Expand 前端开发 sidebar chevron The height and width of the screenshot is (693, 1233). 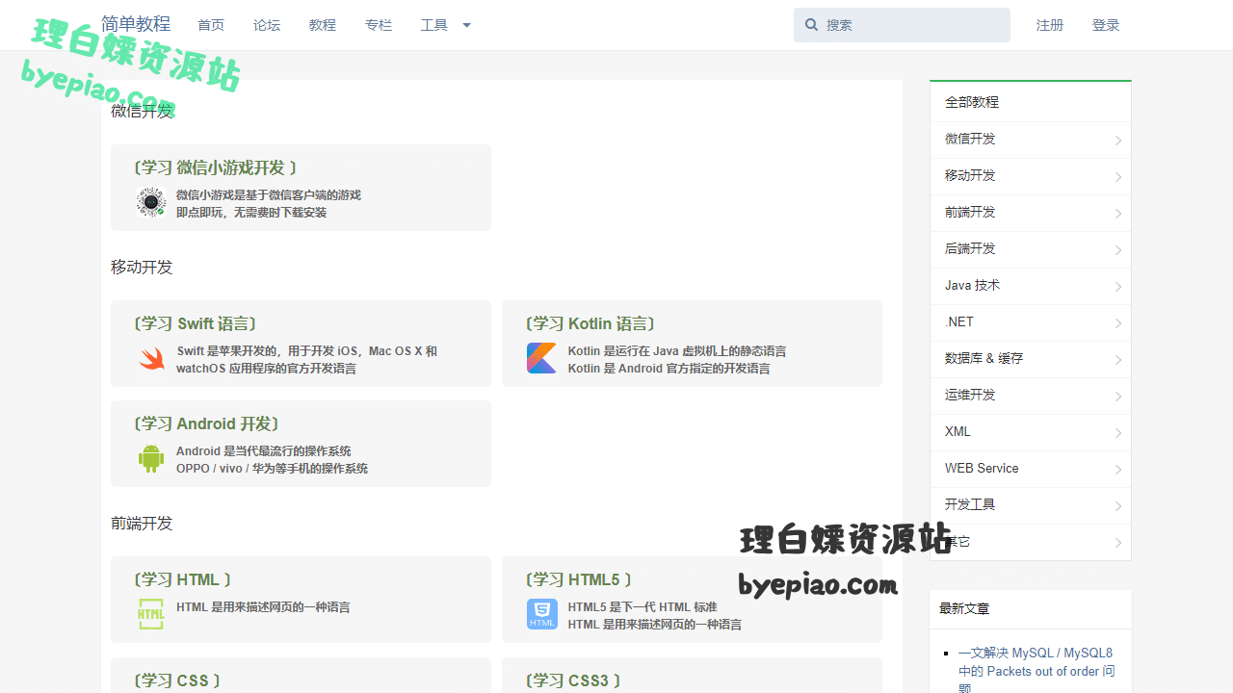(1117, 214)
